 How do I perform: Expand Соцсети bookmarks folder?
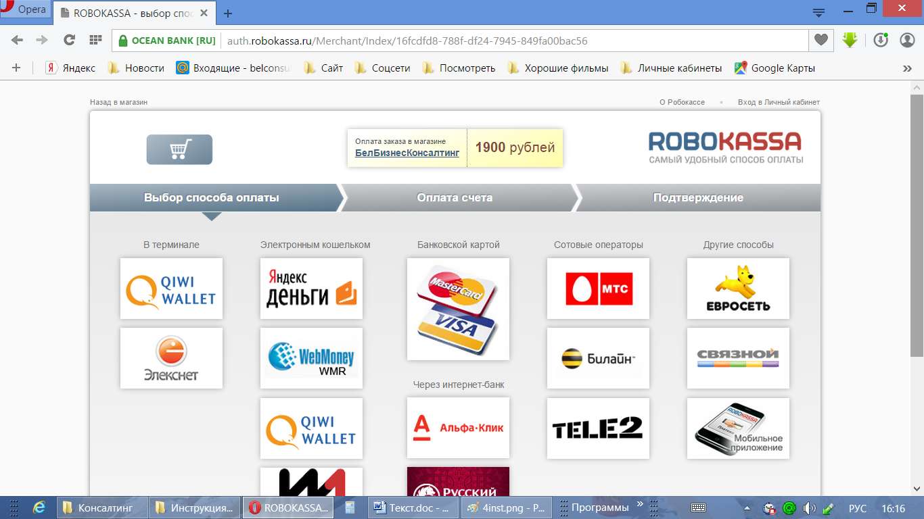[x=382, y=68]
